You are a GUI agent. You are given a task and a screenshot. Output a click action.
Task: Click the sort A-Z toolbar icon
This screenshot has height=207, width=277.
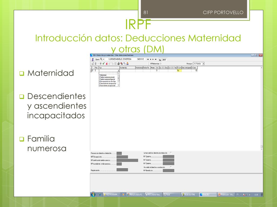coord(124,64)
